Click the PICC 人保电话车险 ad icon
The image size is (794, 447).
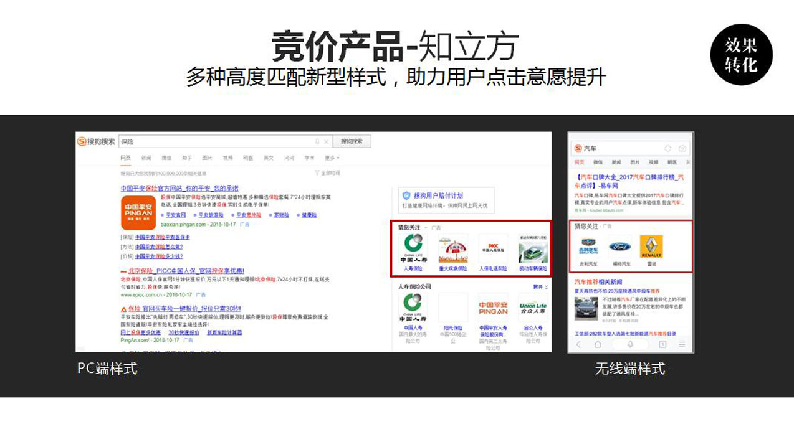click(493, 248)
